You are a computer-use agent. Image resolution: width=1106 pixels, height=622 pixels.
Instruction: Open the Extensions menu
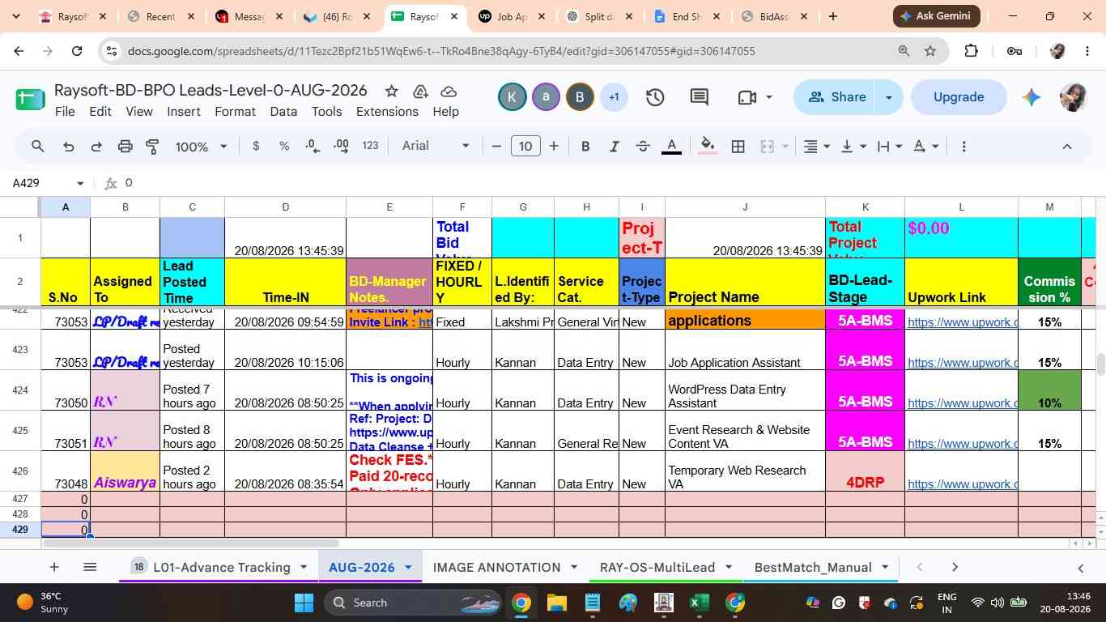pyautogui.click(x=387, y=112)
